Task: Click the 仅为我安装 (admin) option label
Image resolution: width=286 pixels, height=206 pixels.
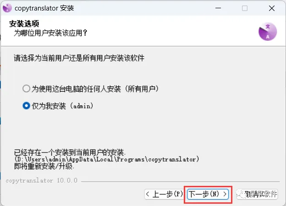Action: click(62, 106)
